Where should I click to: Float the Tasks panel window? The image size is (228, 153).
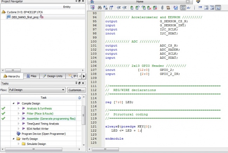tap(79, 83)
